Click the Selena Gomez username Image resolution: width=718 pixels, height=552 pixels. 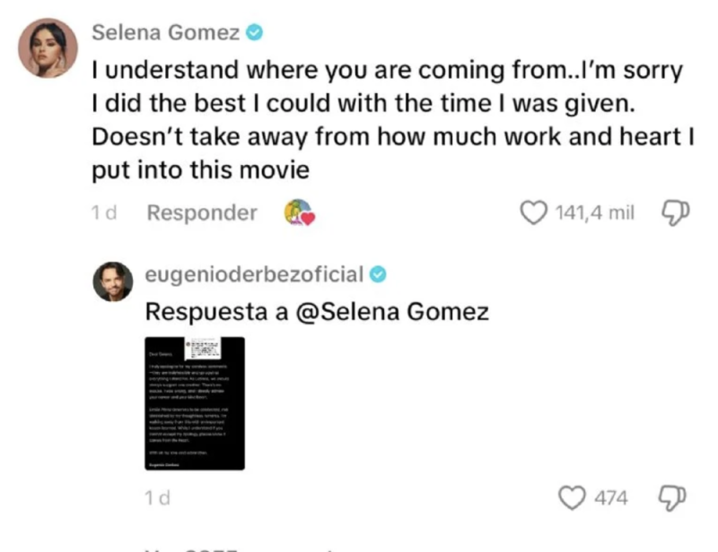pyautogui.click(x=166, y=33)
